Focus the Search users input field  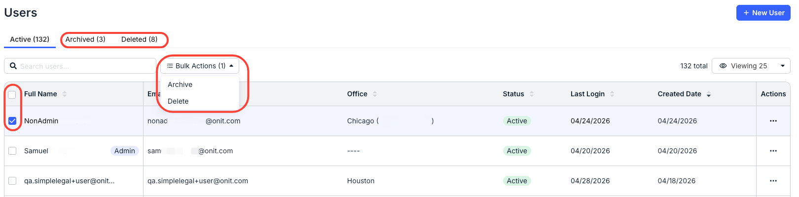pyautogui.click(x=80, y=66)
